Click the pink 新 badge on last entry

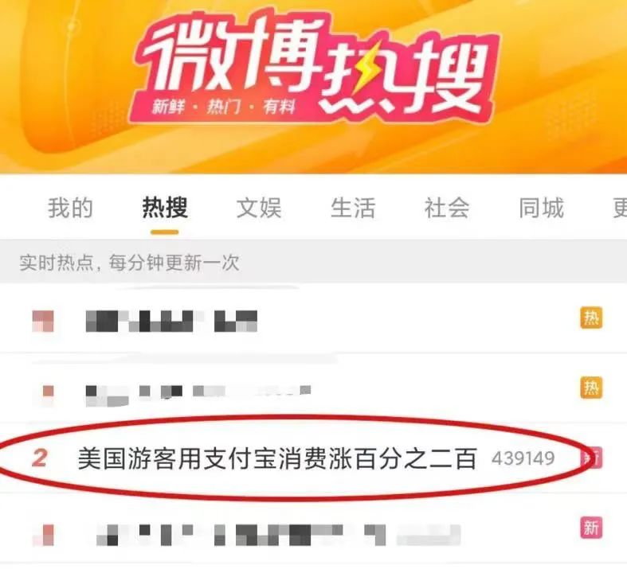coord(591,528)
